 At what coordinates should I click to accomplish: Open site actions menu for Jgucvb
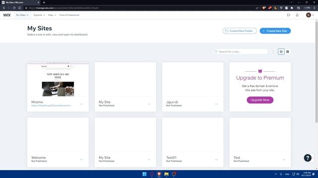[217, 104]
